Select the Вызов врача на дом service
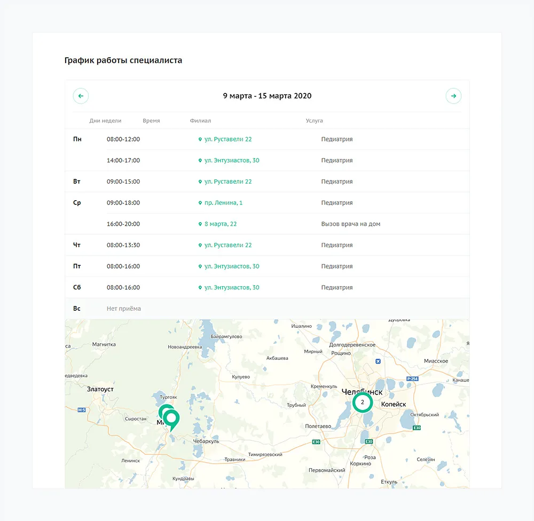This screenshot has width=534, height=521. pos(350,224)
